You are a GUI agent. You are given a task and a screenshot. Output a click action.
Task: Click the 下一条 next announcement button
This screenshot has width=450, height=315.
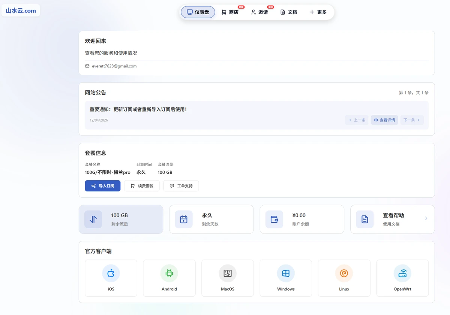pos(412,120)
